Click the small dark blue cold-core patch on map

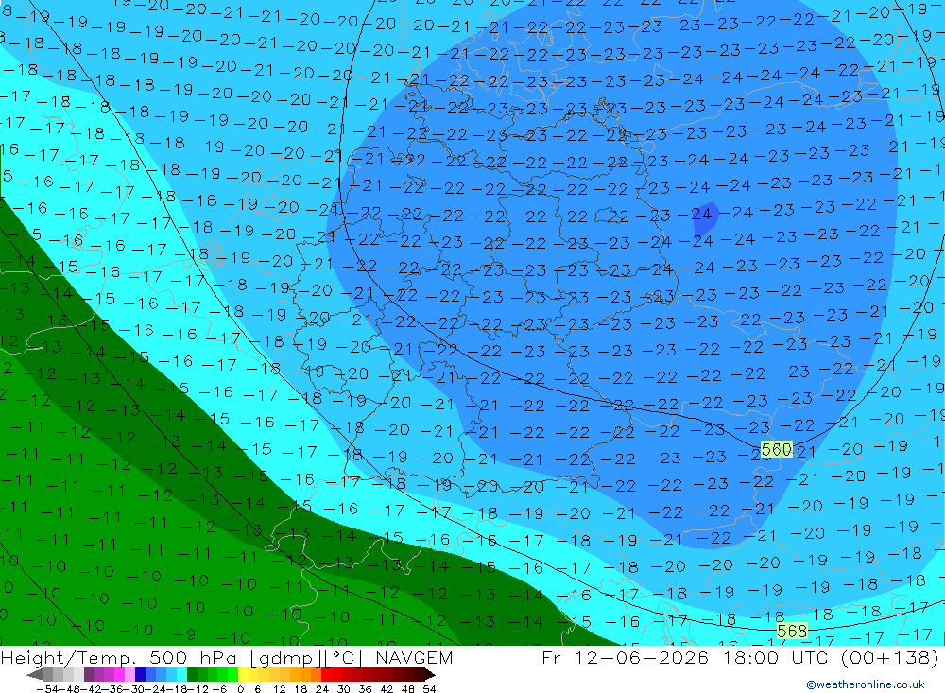705,219
